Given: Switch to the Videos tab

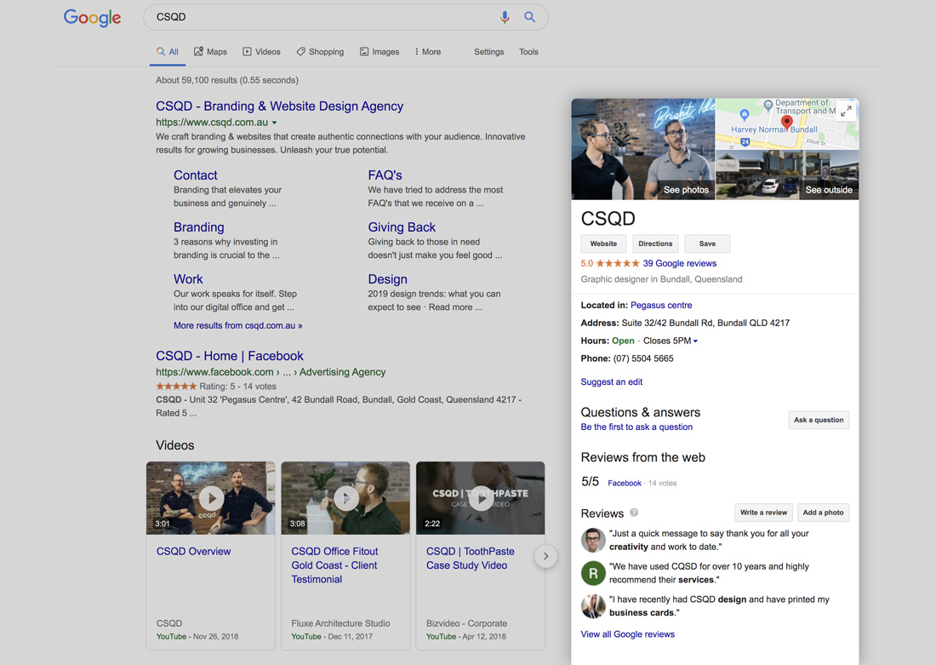Looking at the screenshot, I should [261, 52].
